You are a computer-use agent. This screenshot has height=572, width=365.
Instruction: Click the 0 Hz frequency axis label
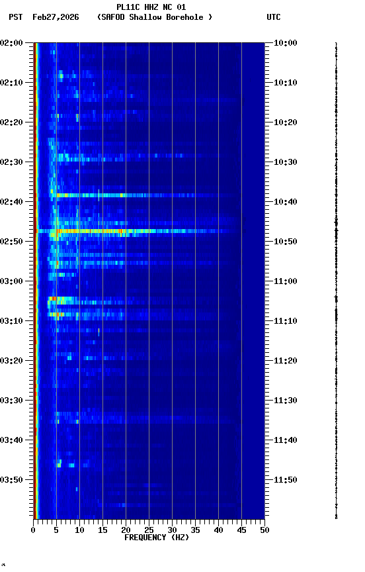(x=33, y=530)
